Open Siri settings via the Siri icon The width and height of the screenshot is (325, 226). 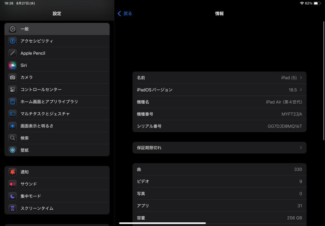click(x=12, y=65)
